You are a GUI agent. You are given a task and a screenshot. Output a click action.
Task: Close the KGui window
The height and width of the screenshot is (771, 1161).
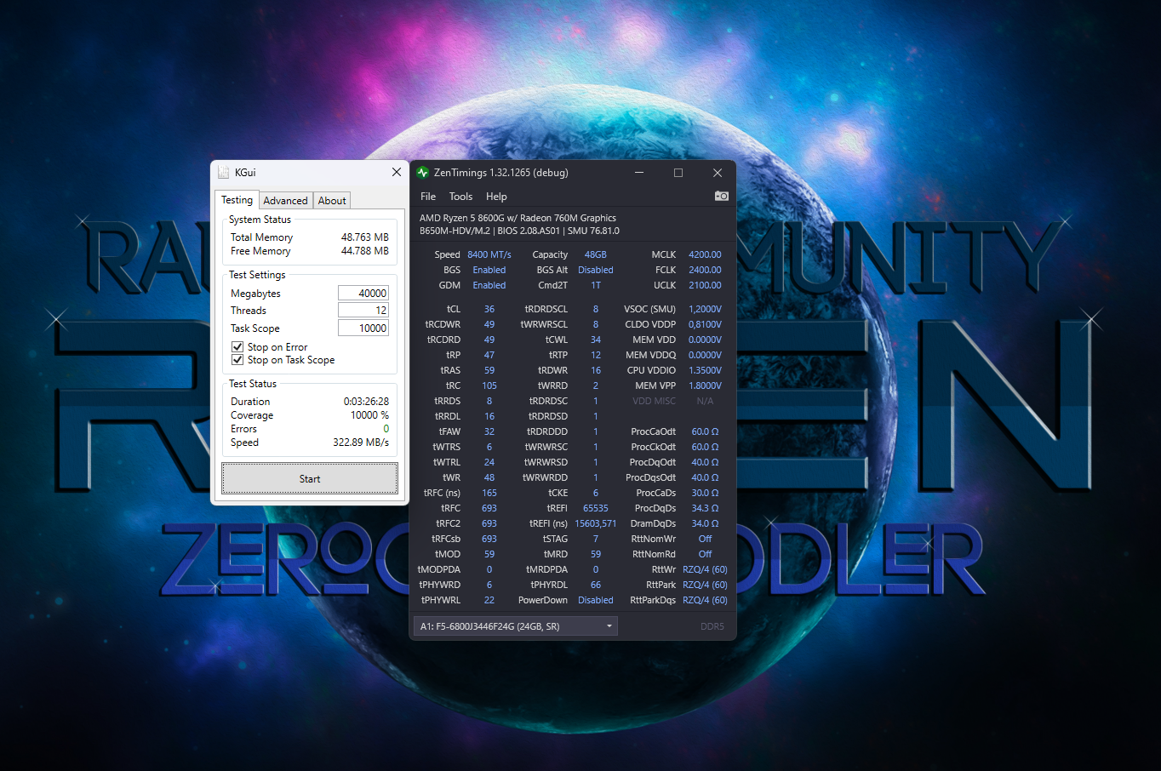pyautogui.click(x=397, y=172)
